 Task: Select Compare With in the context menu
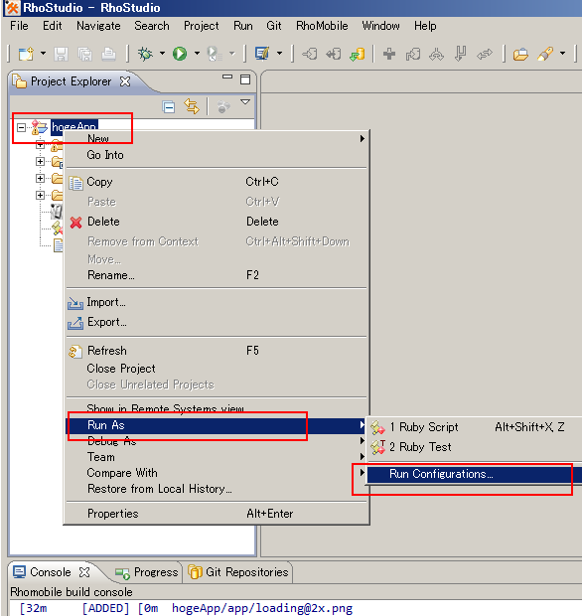point(217,473)
